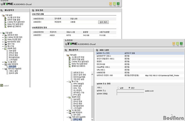The width and height of the screenshot is (185, 121).
Task: Collapse 기본 내장 App관리 in the back window tree
Action: pyautogui.click(x=3, y=69)
